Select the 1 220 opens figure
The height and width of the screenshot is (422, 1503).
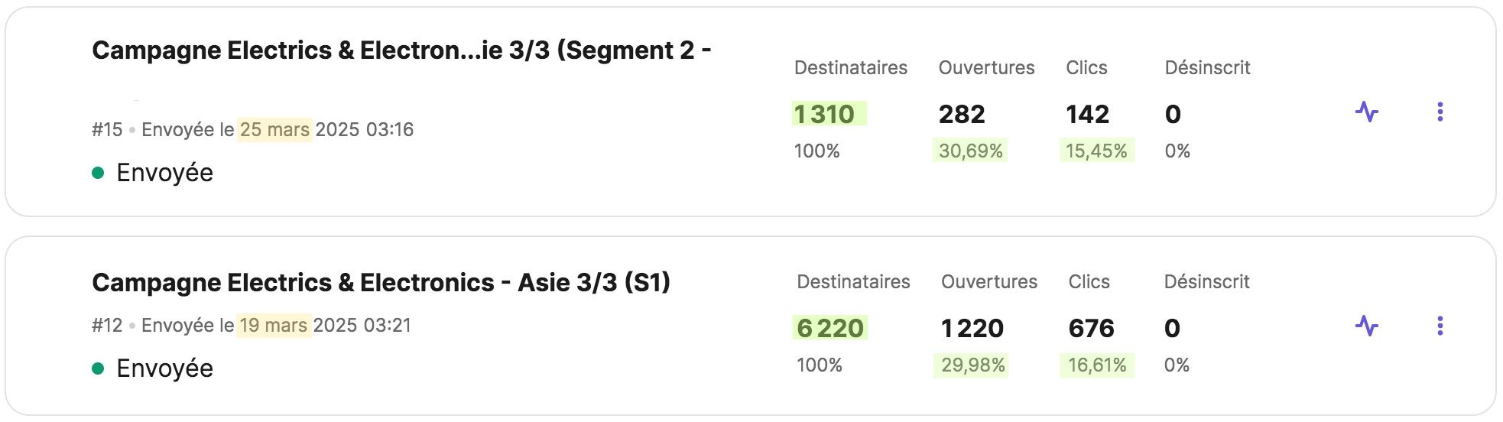pos(972,328)
